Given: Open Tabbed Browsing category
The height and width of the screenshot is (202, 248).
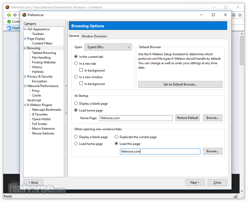Looking at the screenshot, I should coord(44,53).
